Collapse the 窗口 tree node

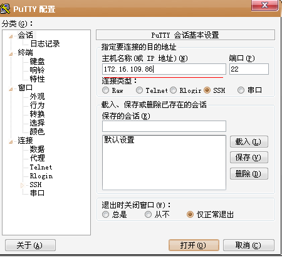click(x=11, y=90)
